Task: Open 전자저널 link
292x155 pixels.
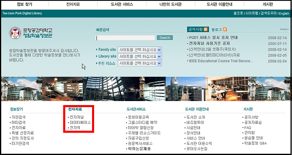Action: point(77,117)
